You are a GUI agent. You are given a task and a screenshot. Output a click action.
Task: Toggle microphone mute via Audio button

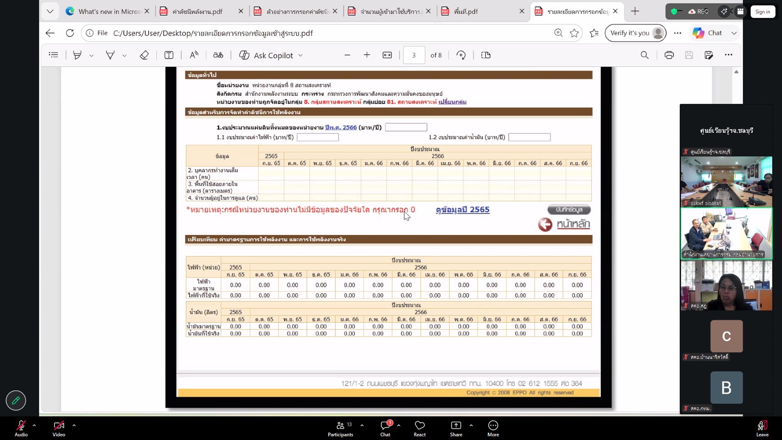(21, 428)
